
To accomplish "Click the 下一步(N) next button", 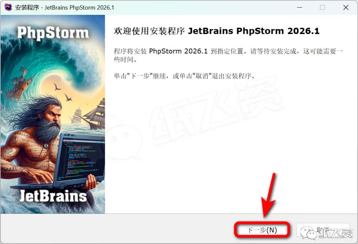I will click(x=262, y=230).
